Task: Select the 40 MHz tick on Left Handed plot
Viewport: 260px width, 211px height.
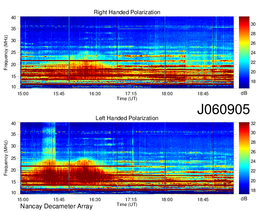Action: pos(14,123)
